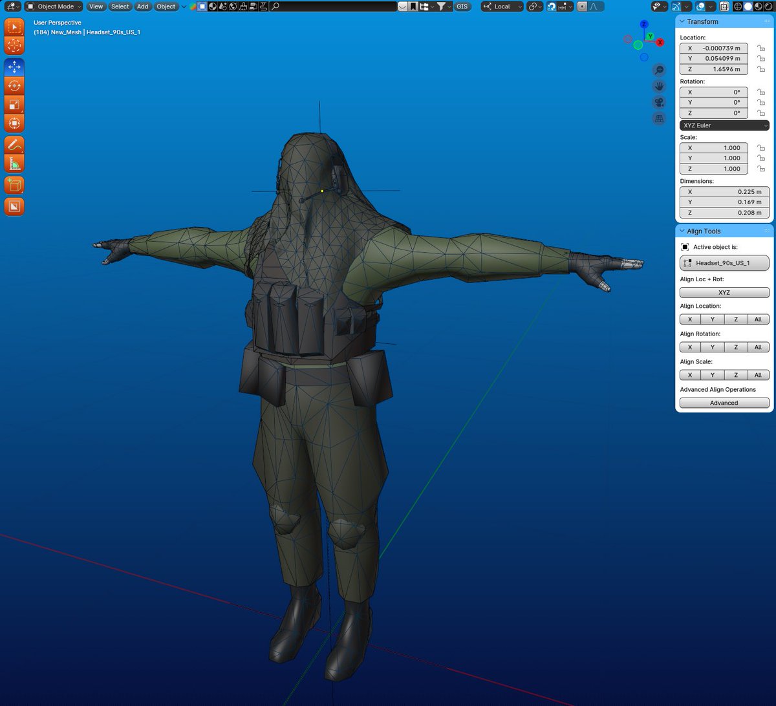
Task: Choose the Scale tool
Action: (14, 104)
